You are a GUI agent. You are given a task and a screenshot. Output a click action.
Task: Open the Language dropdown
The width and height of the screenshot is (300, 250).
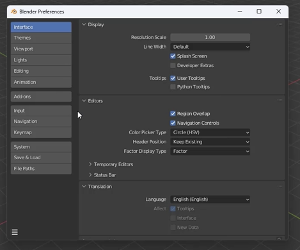pyautogui.click(x=210, y=199)
